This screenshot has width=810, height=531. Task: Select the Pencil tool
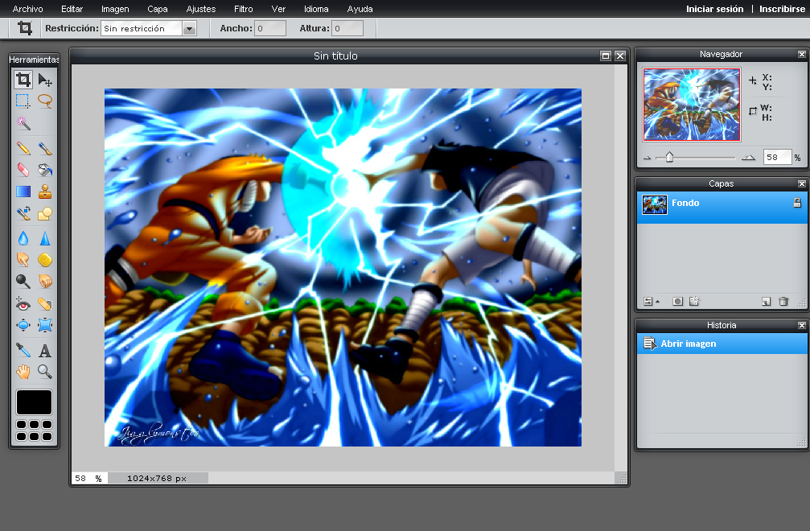23,149
